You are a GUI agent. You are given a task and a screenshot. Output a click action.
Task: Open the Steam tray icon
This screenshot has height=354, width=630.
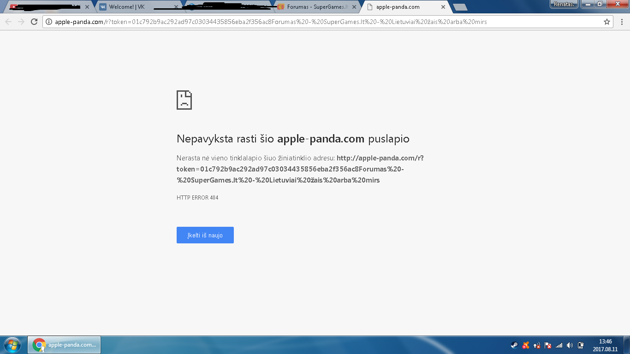click(x=514, y=345)
